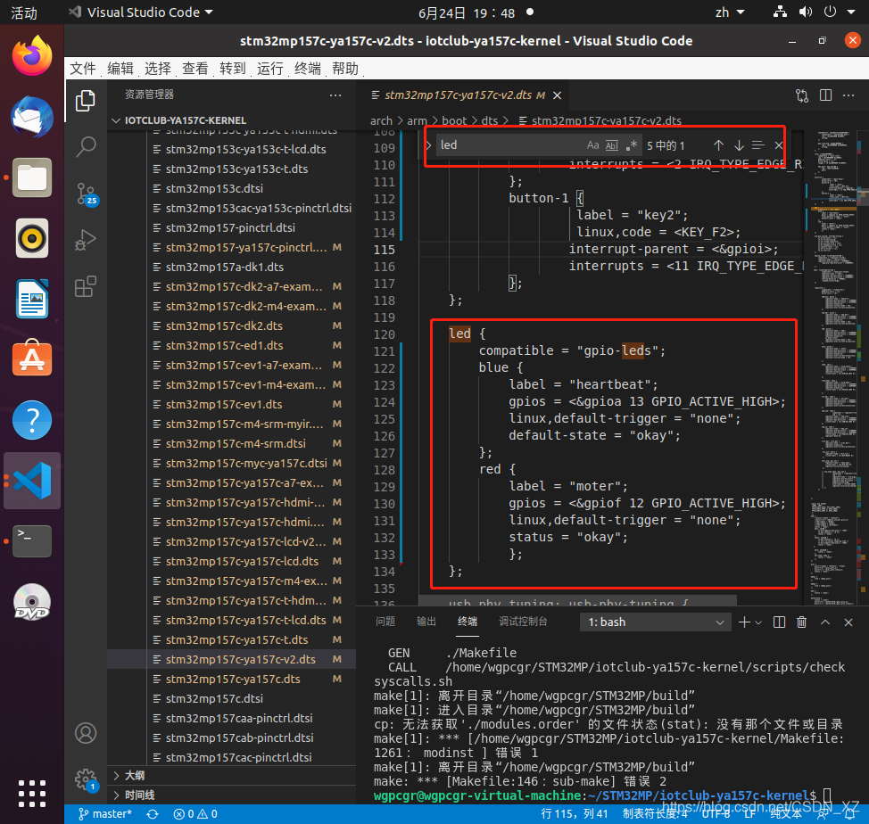Click dts breadcrumb segment
Viewport: 869px width, 824px height.
[489, 120]
